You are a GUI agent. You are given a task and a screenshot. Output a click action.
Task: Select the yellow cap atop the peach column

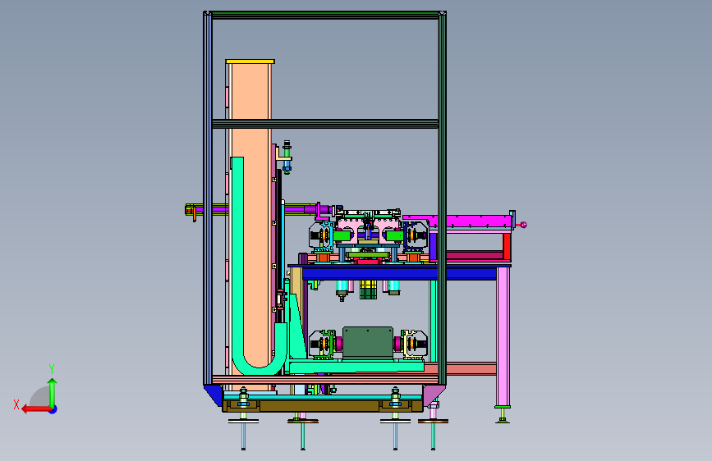(250, 62)
